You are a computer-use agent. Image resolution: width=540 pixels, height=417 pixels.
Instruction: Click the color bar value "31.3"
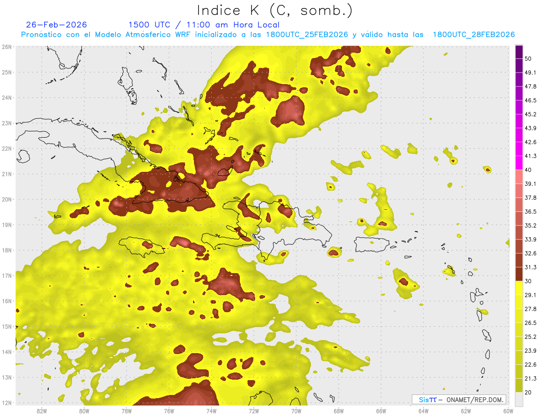pos(531,267)
